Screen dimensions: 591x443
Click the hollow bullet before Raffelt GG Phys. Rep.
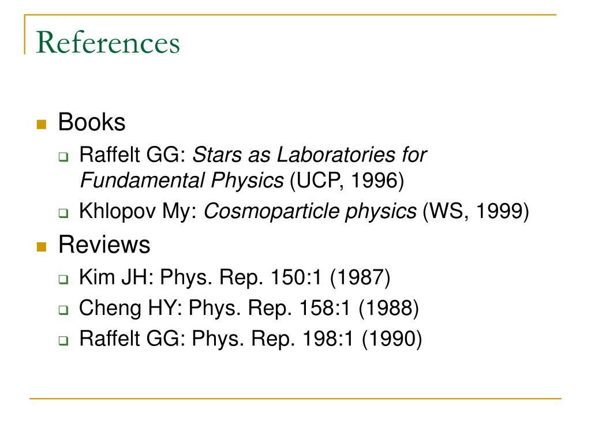pos(63,340)
